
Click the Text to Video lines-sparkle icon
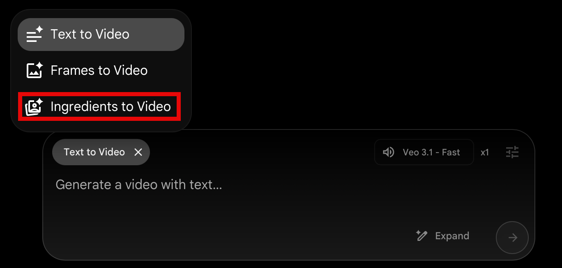click(35, 35)
